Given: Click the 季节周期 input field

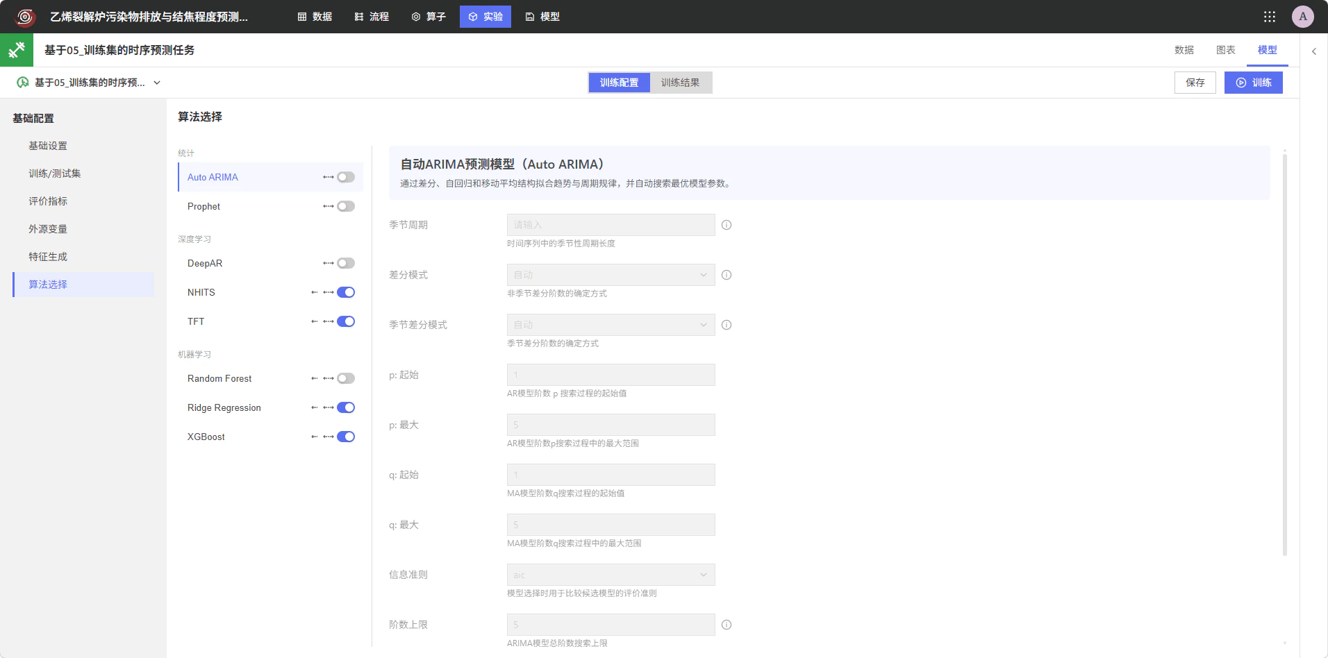Looking at the screenshot, I should [611, 225].
